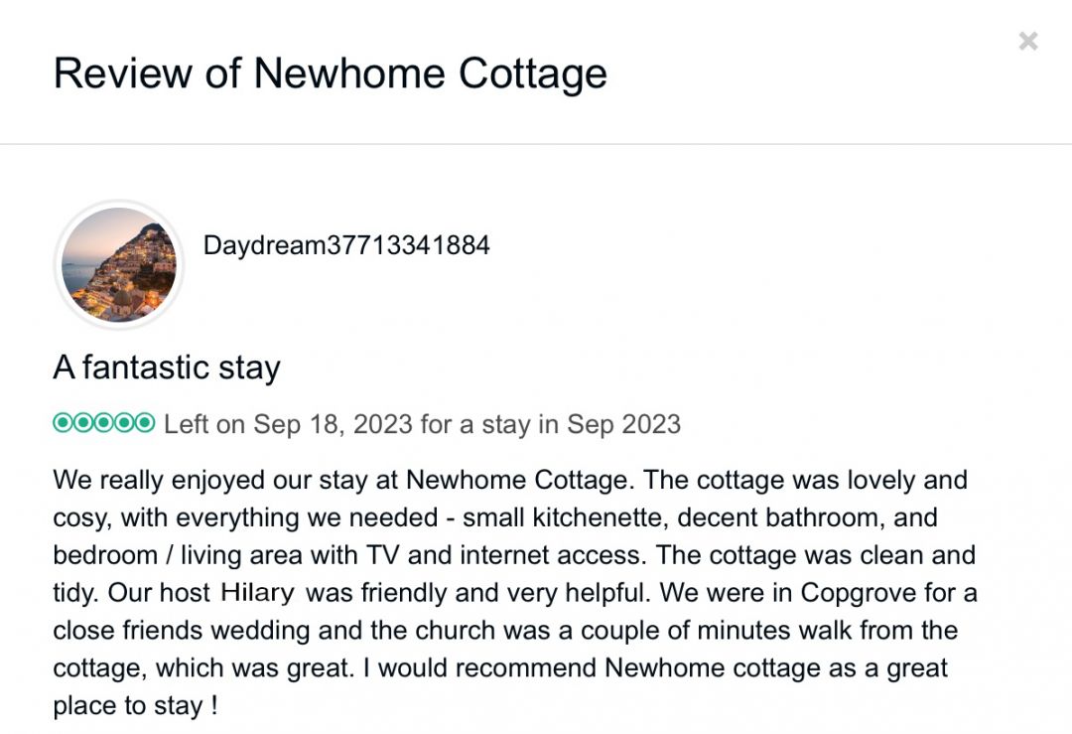Click the final line "place to stay !"
This screenshot has width=1072, height=734.
(x=135, y=706)
